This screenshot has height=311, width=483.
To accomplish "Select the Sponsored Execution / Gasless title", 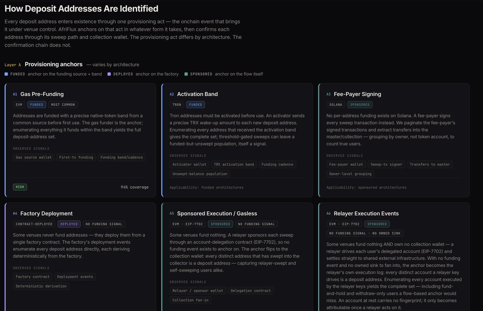I will 217,214.
